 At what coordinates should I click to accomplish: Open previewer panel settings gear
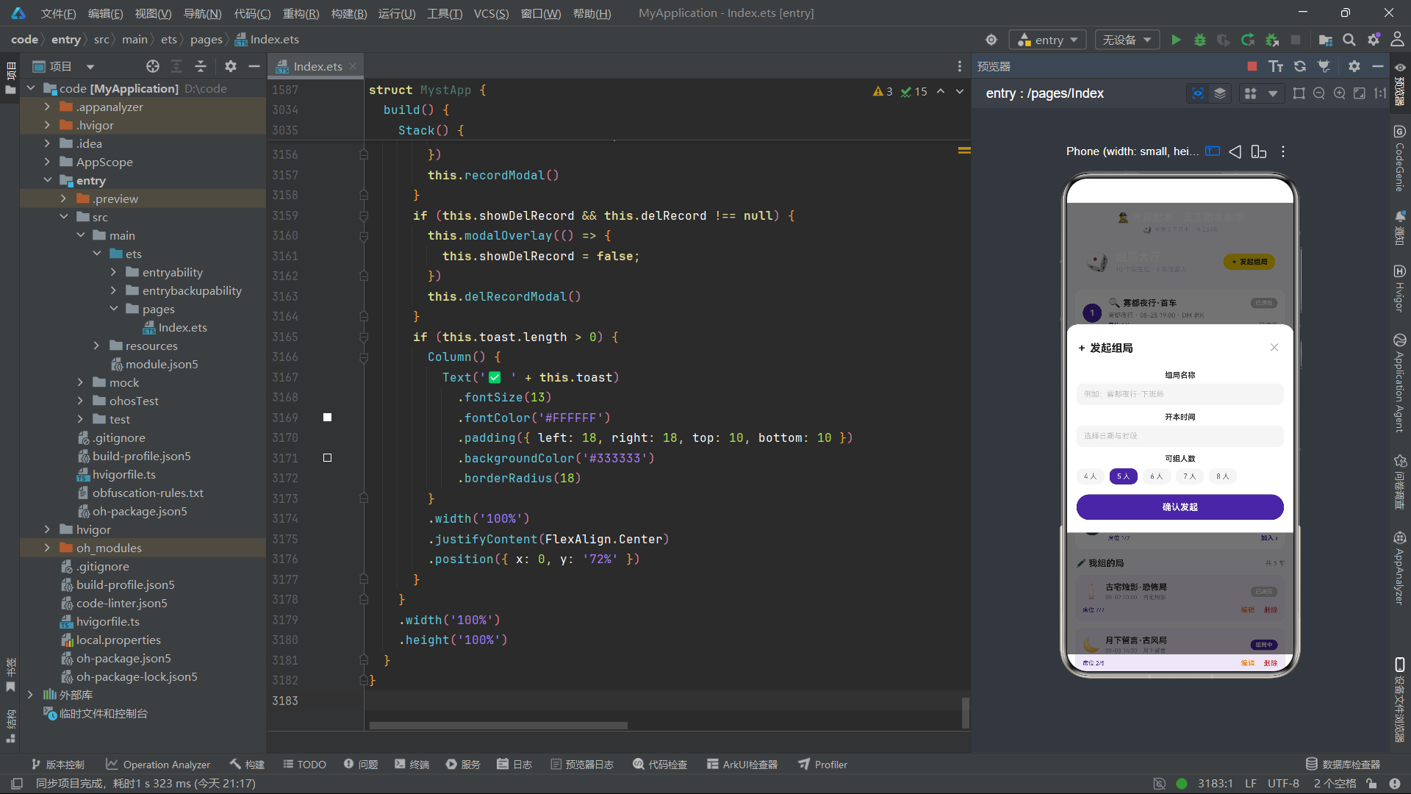coord(1354,66)
